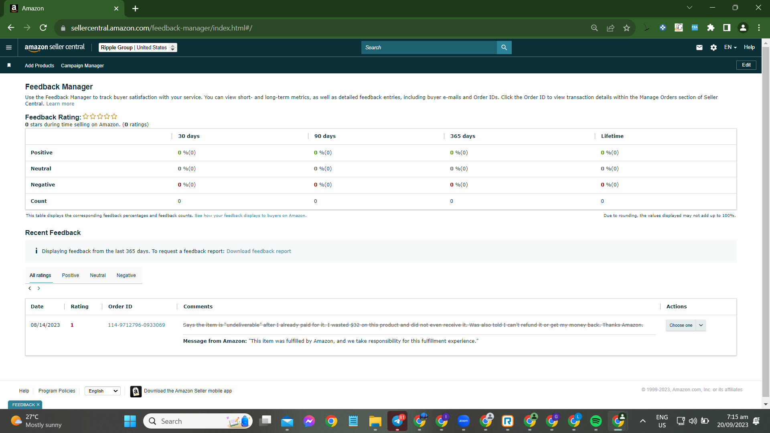Open the Choose one actions dropdown

(686, 325)
